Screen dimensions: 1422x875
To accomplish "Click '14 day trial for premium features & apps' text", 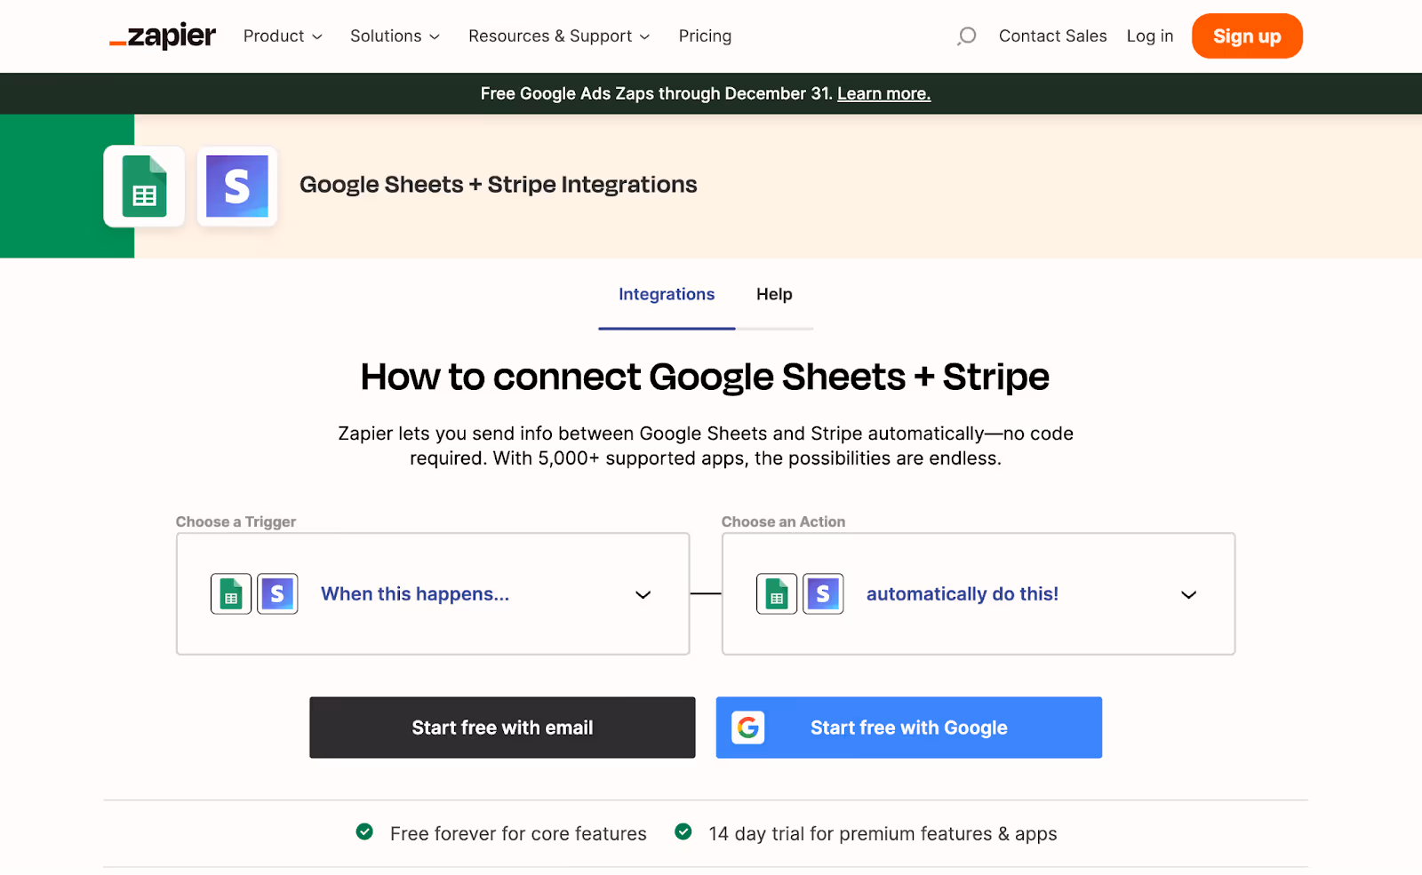I will click(883, 834).
